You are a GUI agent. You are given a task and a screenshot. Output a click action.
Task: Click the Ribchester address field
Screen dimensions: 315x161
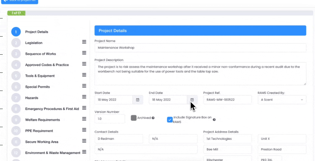[x=228, y=158]
